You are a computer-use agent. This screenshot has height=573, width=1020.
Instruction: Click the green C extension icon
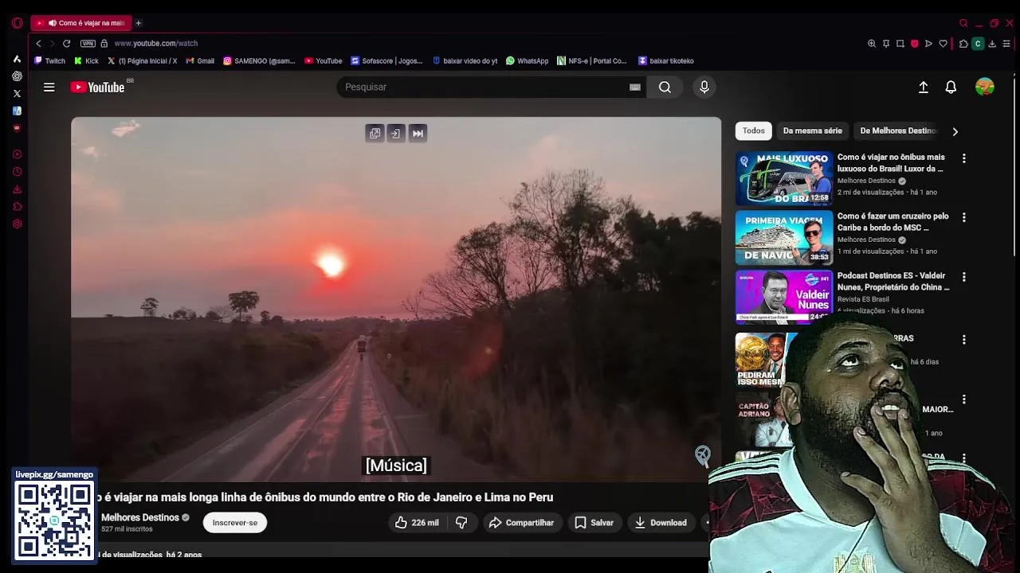(978, 44)
